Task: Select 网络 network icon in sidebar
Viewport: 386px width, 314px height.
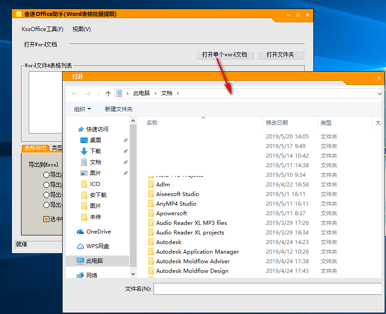Action: point(80,275)
